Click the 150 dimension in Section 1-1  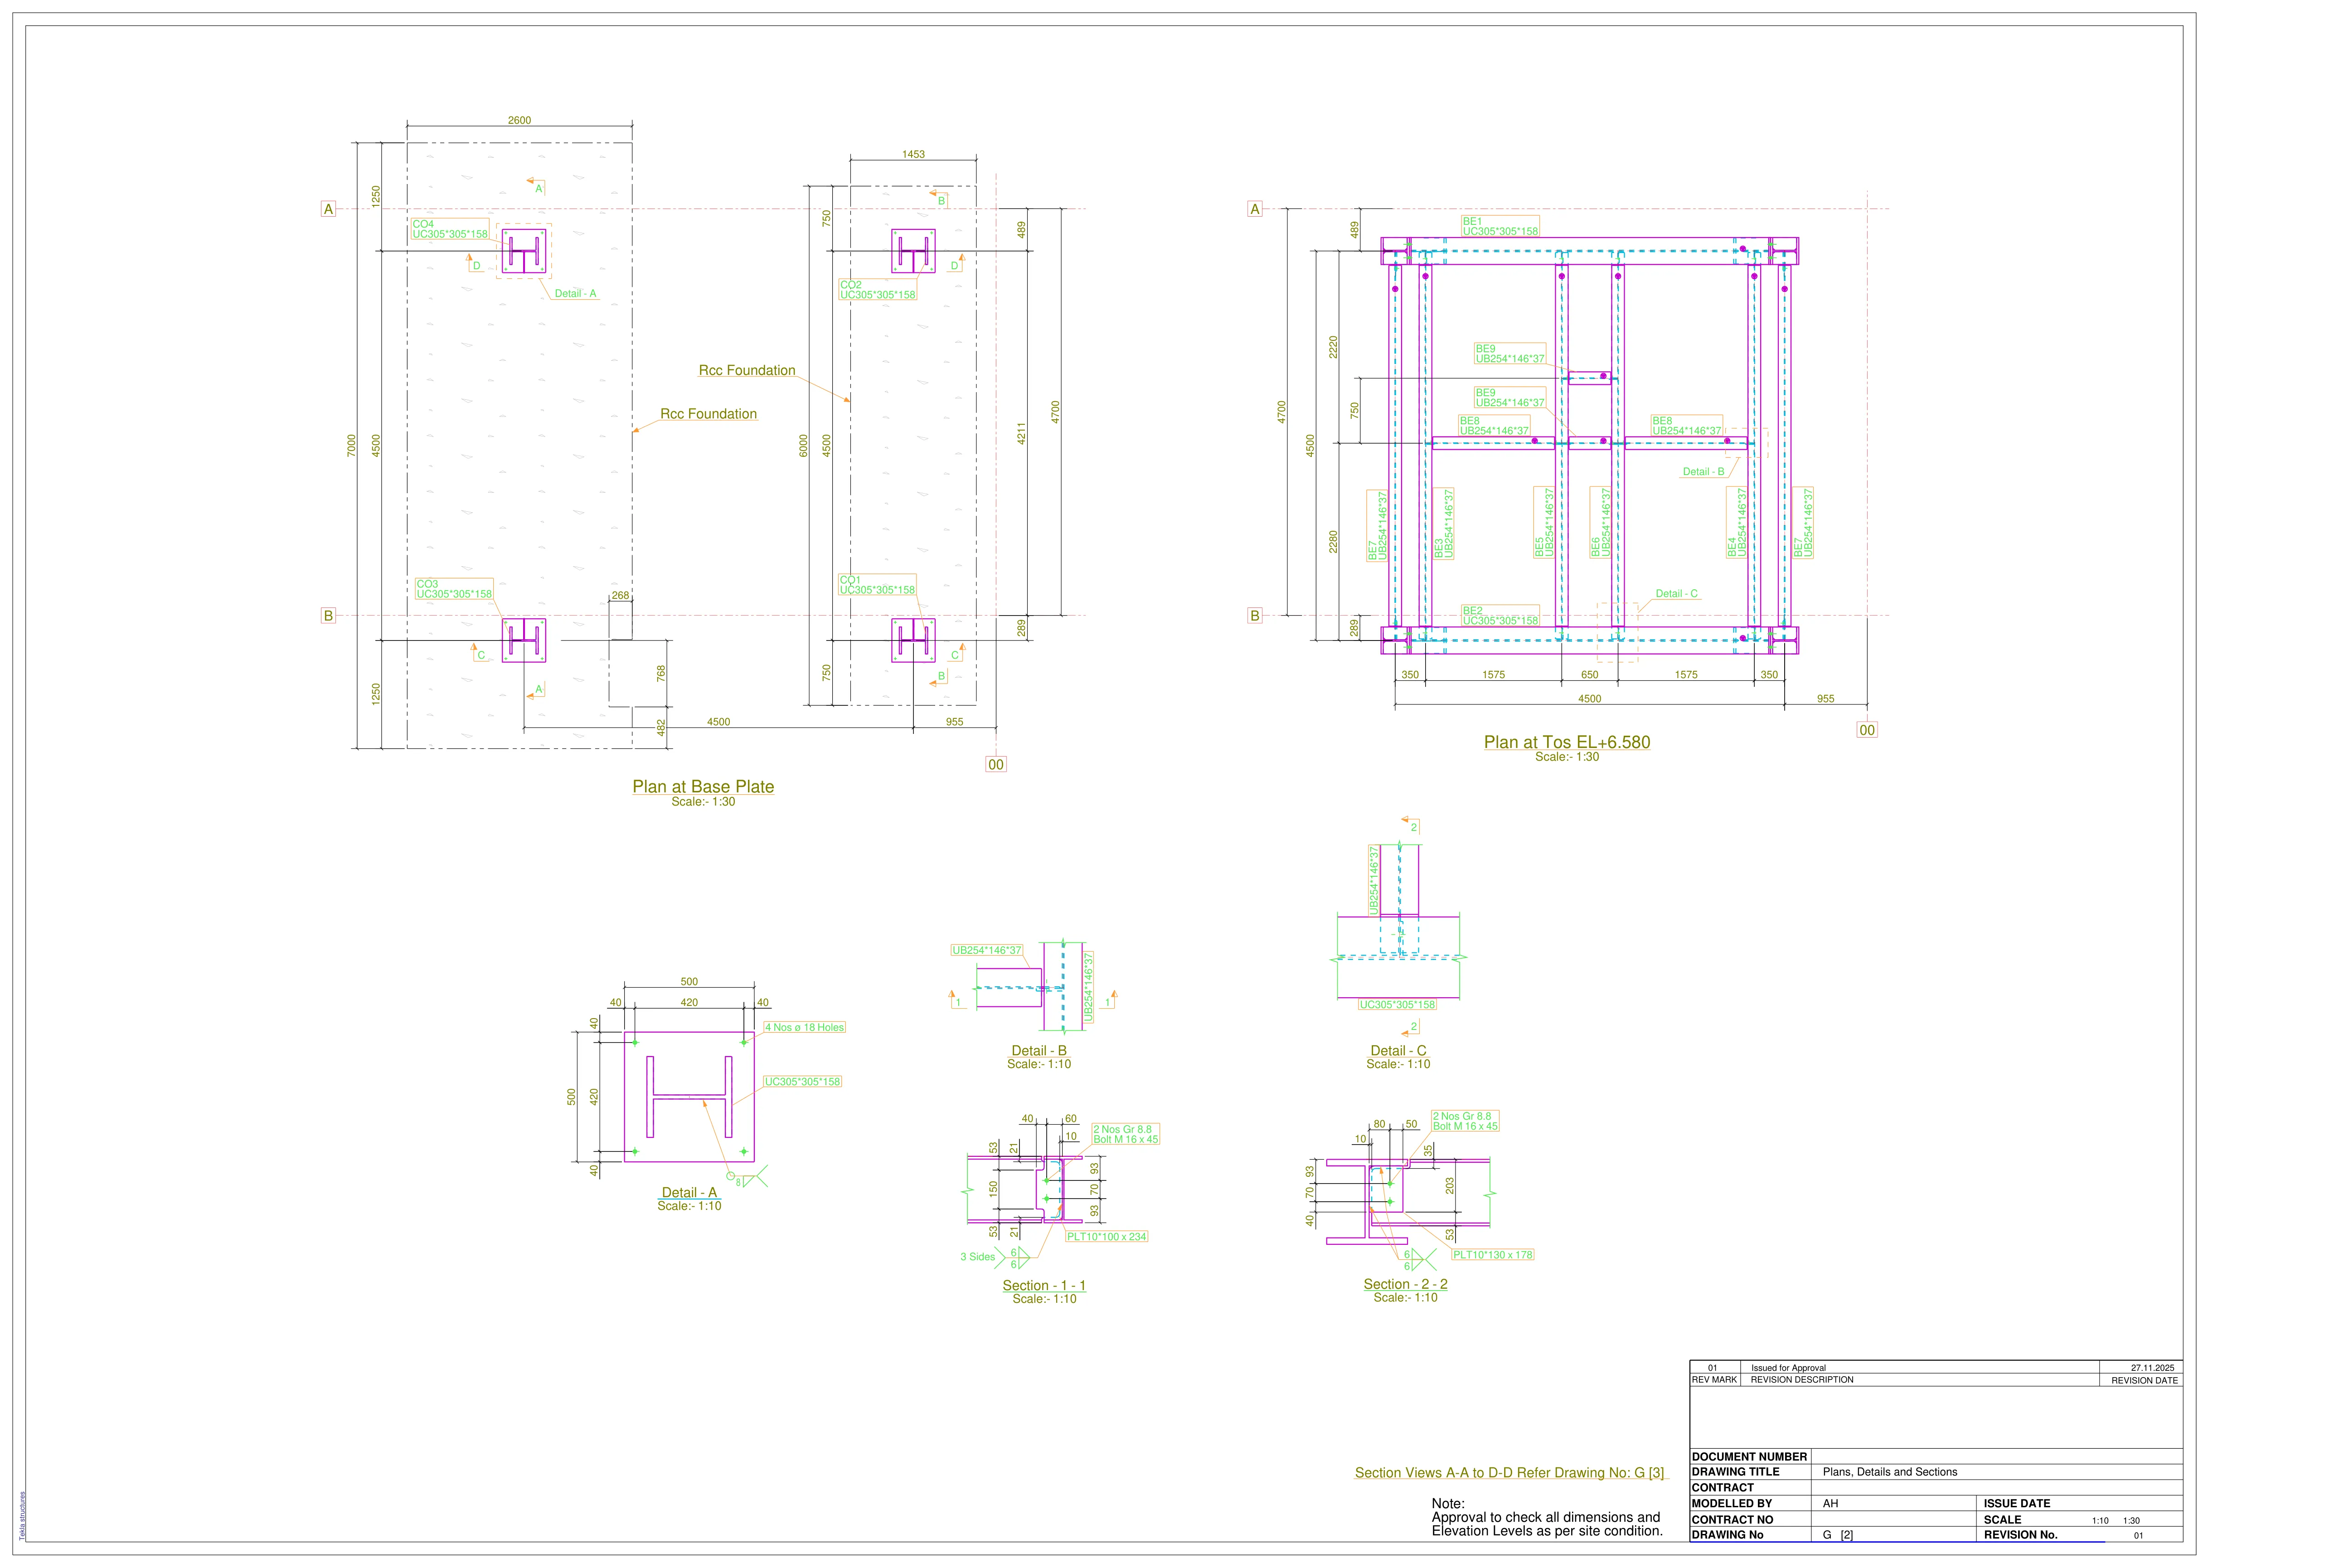993,1190
